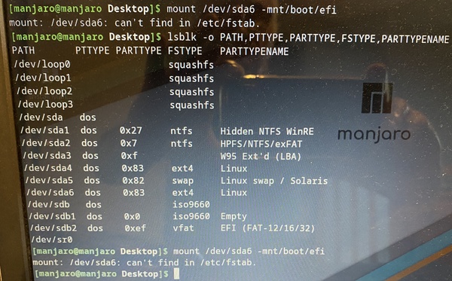Image resolution: width=452 pixels, height=281 pixels.
Task: Click the "0x0" parttype value
Action: (x=132, y=216)
